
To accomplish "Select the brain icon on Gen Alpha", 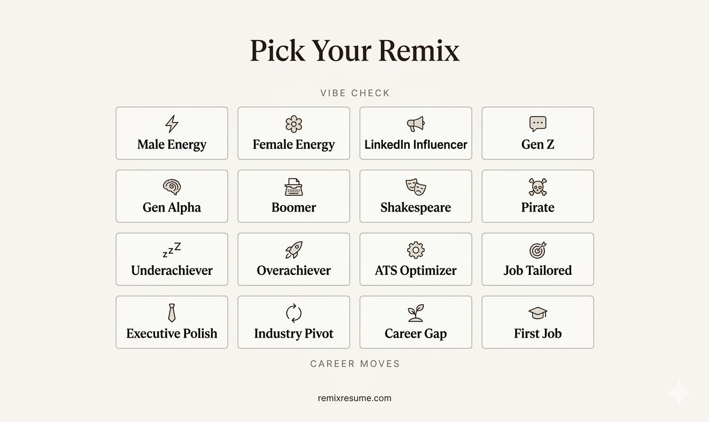I will (171, 186).
